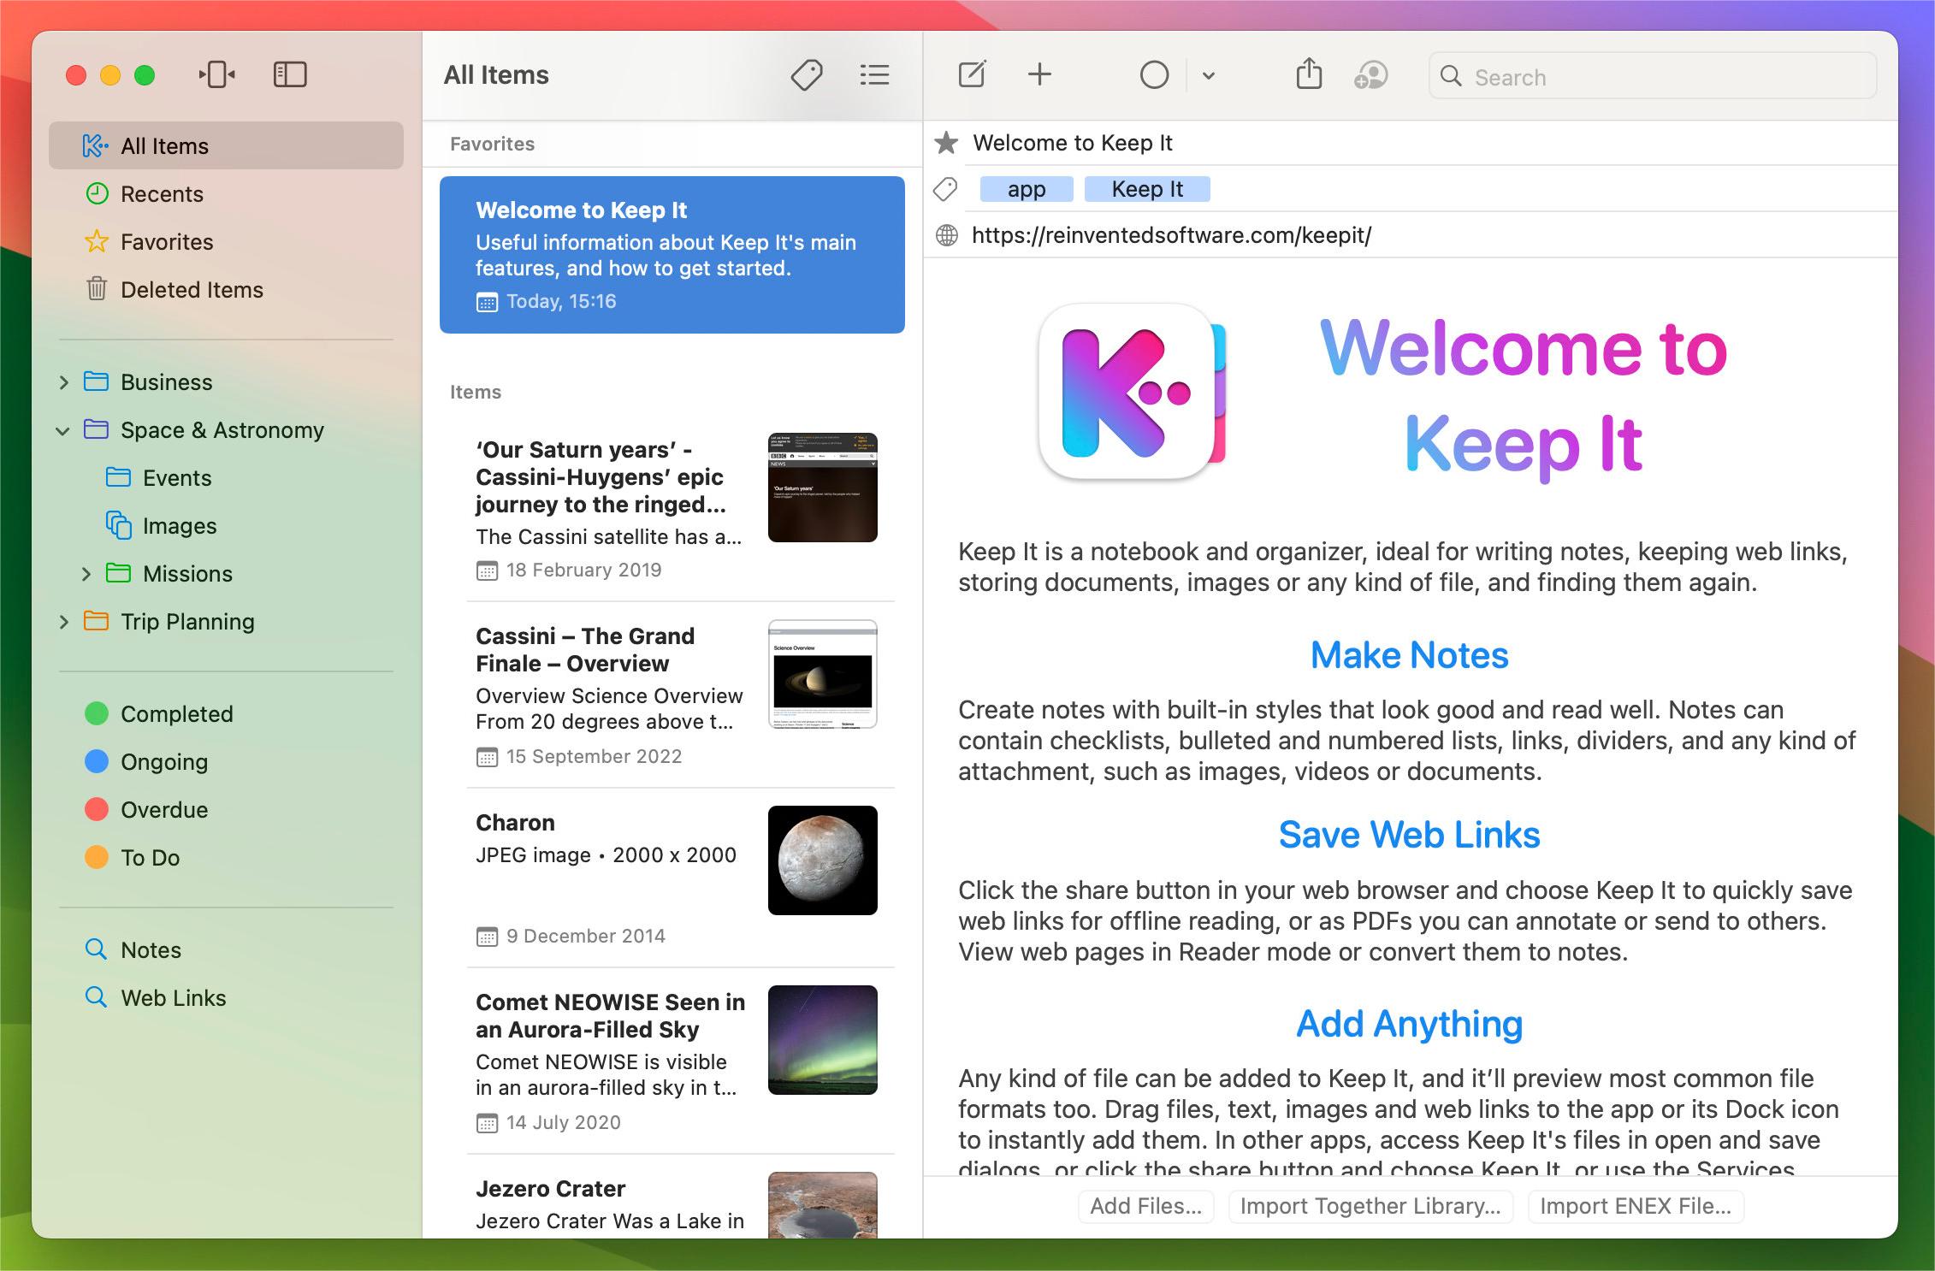This screenshot has width=1935, height=1271.
Task: Click the tag icon in the tags row
Action: click(945, 189)
